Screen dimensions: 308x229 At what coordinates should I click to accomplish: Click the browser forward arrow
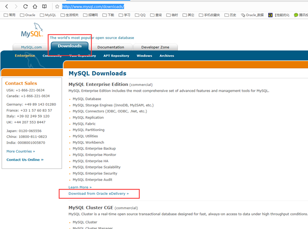pyautogui.click(x=16, y=7)
